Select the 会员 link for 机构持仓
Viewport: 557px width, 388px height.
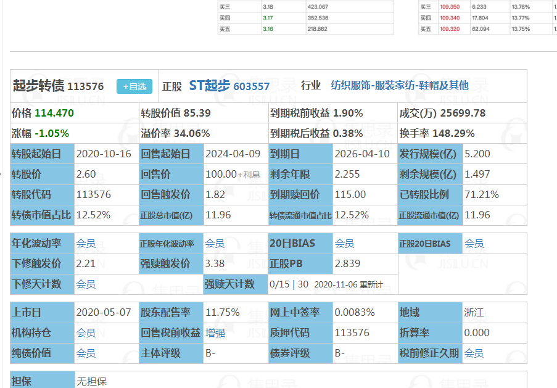86,333
